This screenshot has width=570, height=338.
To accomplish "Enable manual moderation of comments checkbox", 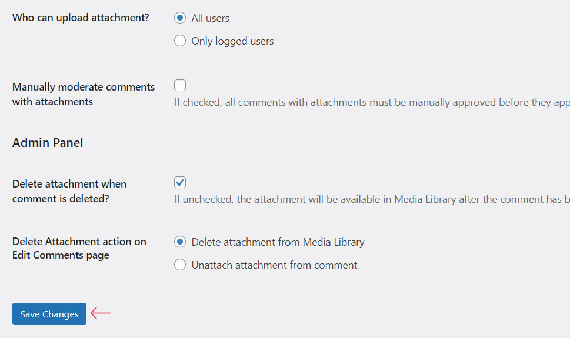I will click(x=180, y=86).
